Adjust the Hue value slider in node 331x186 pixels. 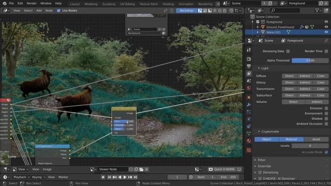point(124,121)
